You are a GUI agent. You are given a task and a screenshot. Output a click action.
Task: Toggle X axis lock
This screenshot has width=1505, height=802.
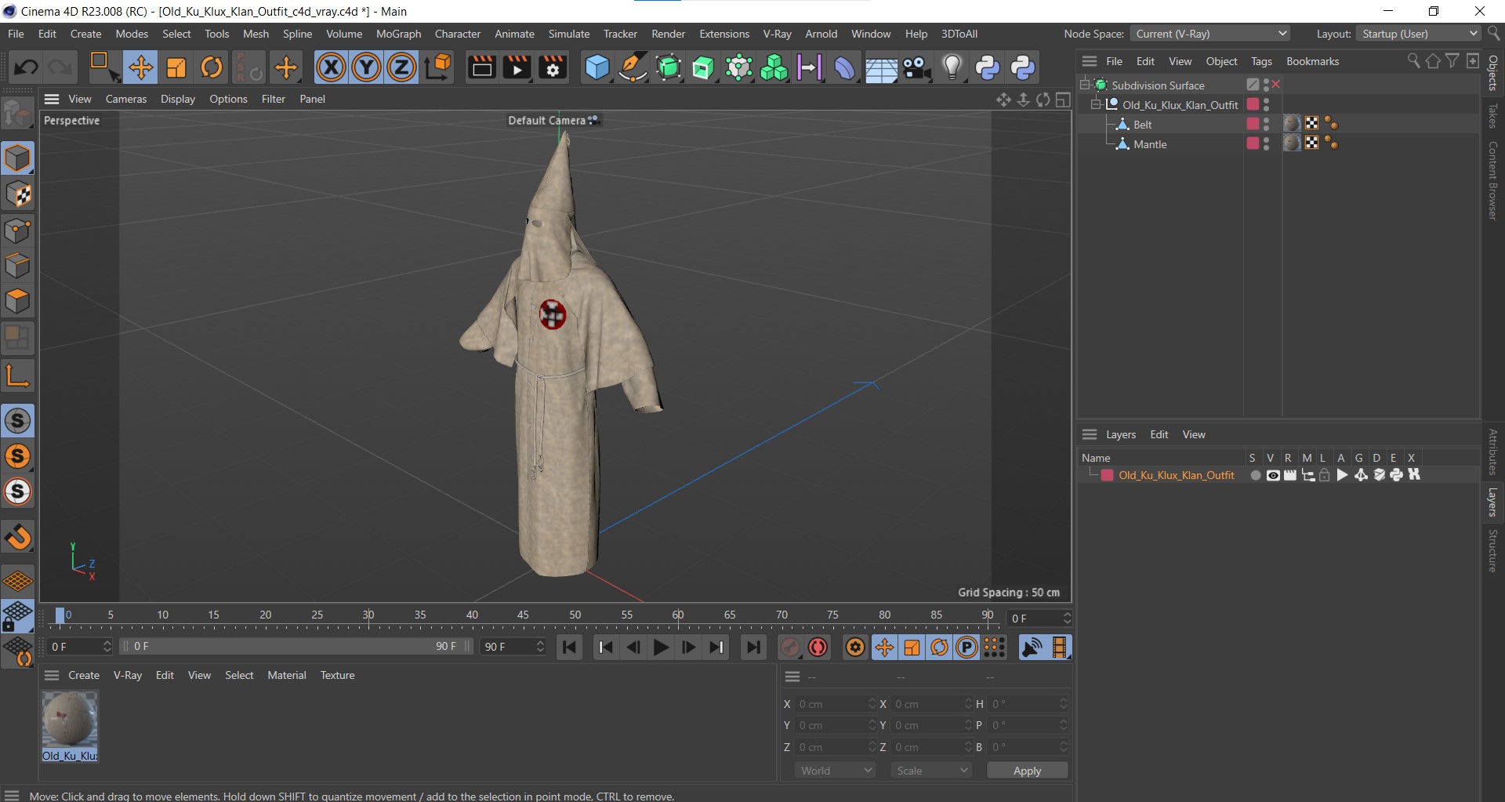pos(331,67)
